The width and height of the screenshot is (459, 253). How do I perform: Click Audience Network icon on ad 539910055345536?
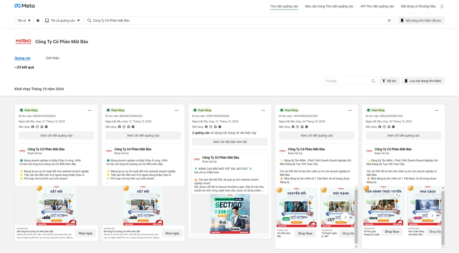coord(215,127)
